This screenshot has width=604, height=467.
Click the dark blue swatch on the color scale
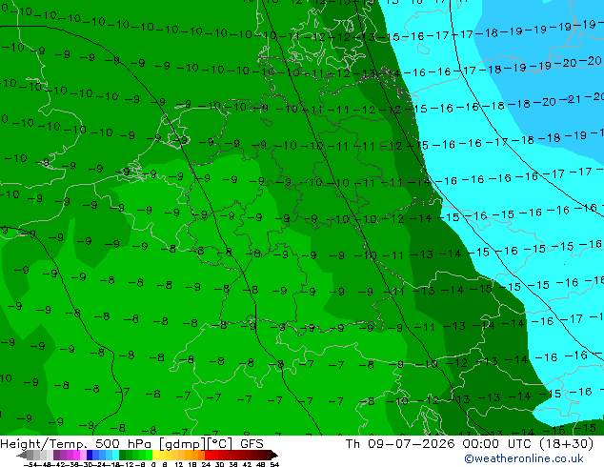[x=90, y=455]
